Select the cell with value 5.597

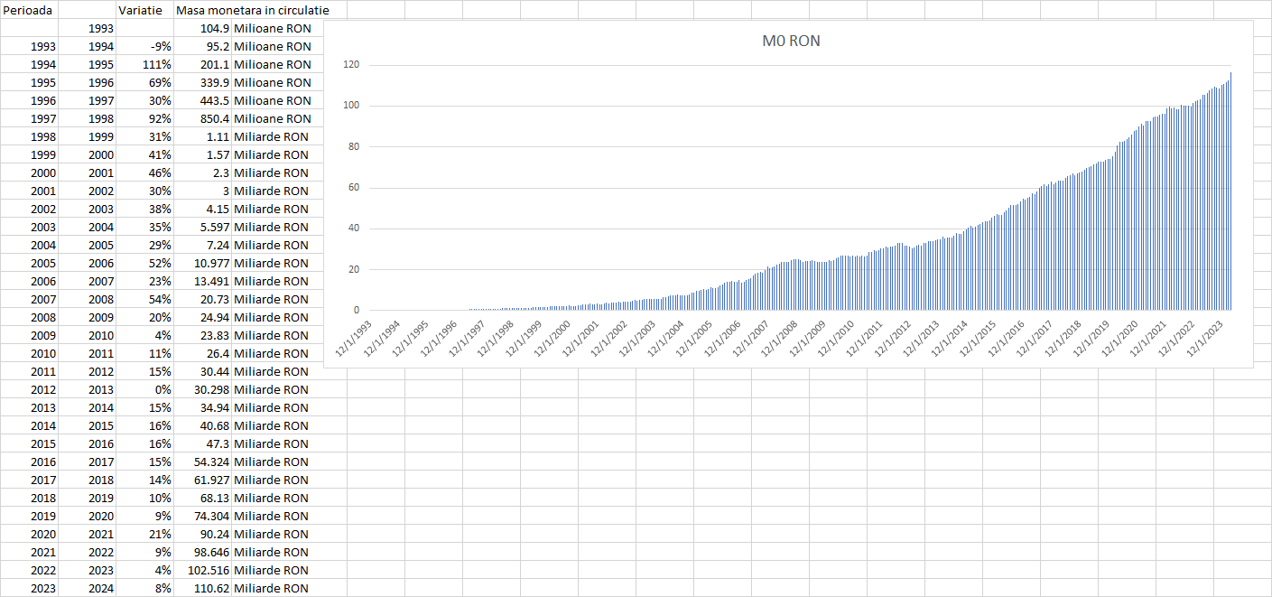pos(202,227)
